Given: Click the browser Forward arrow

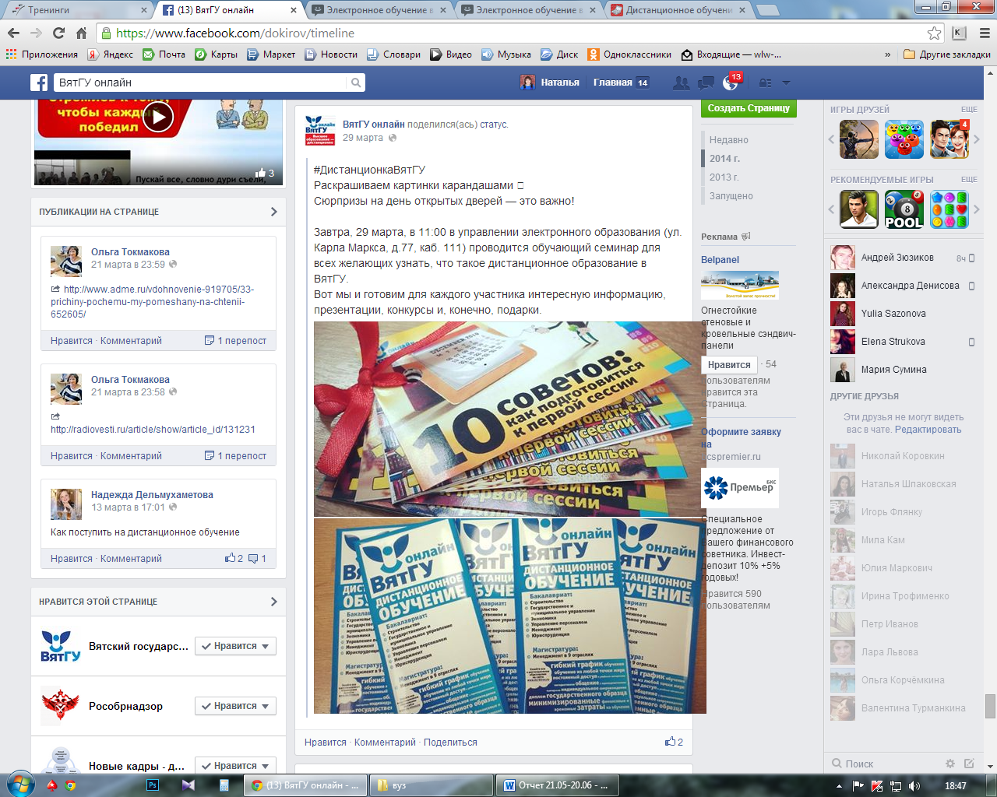Looking at the screenshot, I should click(x=36, y=33).
